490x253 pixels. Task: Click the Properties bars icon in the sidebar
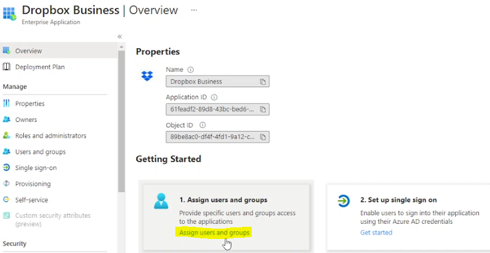click(6, 103)
